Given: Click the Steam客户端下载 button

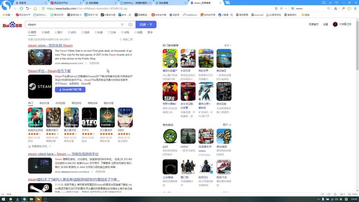Looking at the screenshot, I should click(x=70, y=90).
